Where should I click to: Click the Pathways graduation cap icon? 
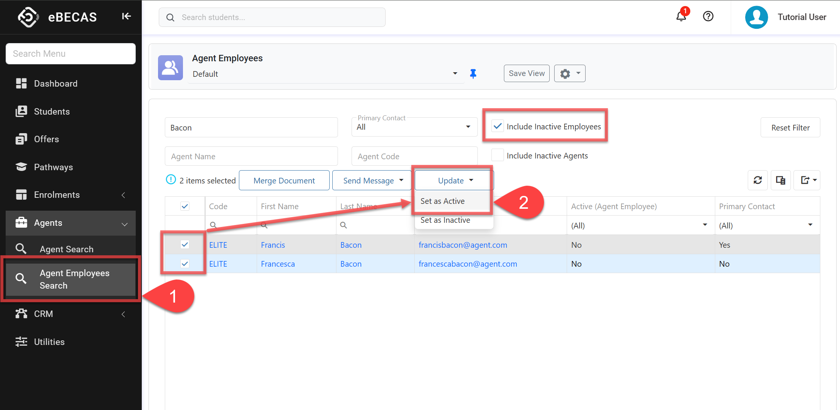21,167
